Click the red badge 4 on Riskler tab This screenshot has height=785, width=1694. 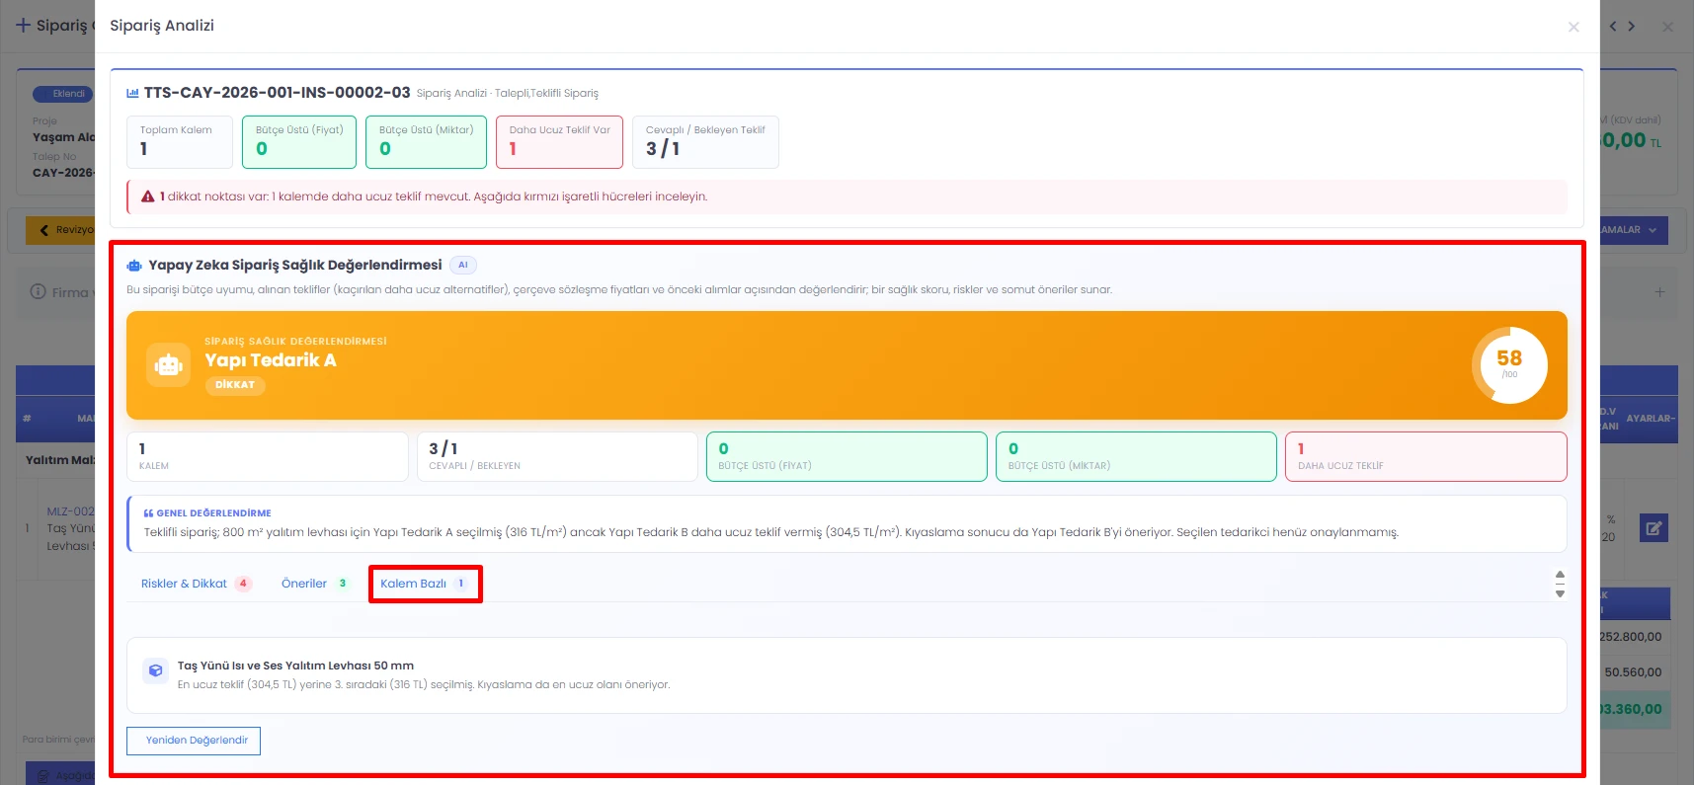[243, 584]
